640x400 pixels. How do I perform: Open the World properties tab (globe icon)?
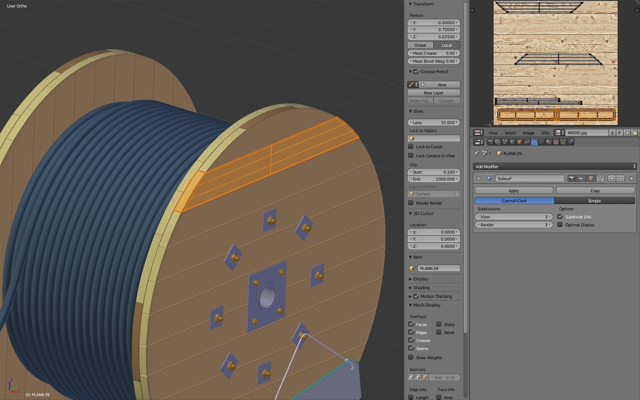(512, 142)
